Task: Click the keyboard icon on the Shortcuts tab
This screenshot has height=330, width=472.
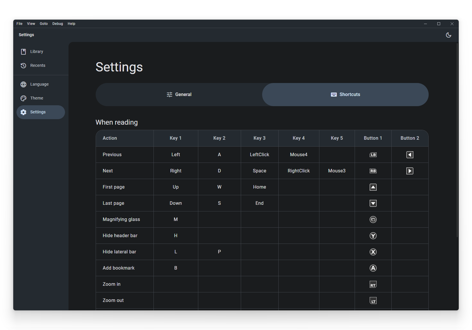Action: point(333,94)
